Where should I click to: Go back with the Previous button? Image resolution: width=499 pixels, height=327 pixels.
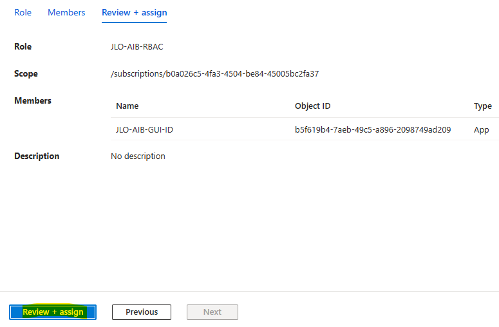(x=142, y=312)
